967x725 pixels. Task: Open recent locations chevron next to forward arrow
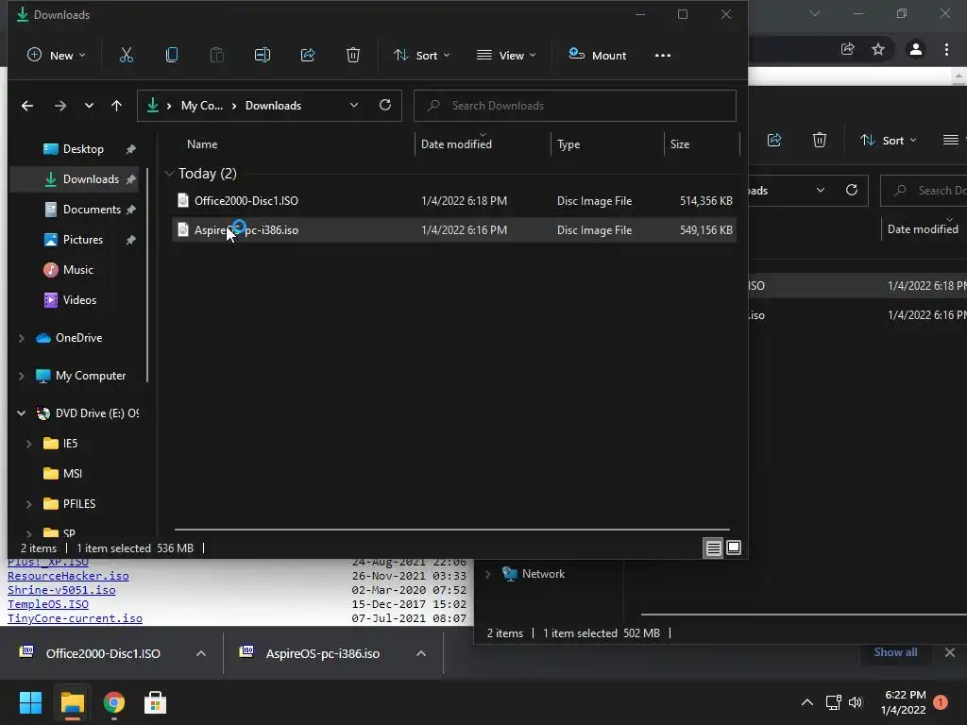click(x=89, y=106)
